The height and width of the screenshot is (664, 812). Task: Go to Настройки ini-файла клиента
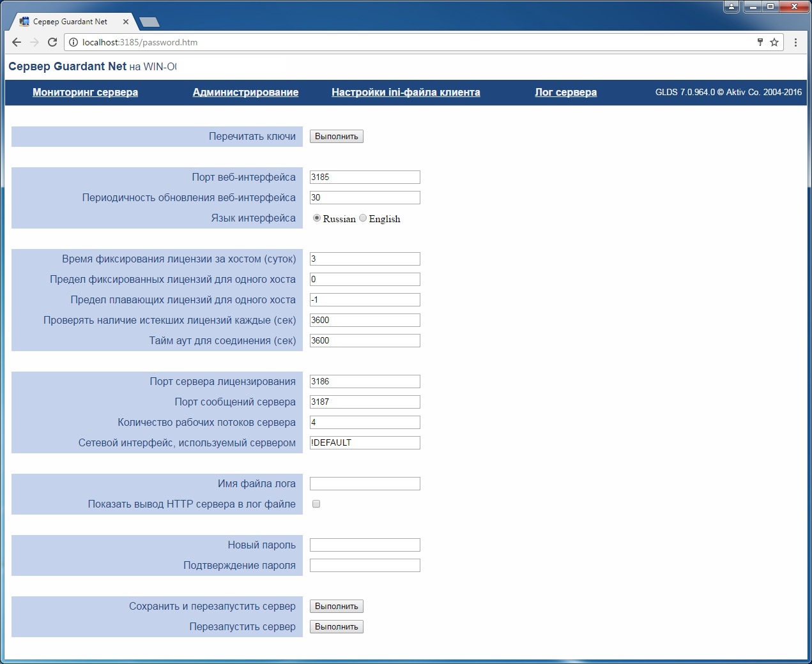tap(406, 92)
